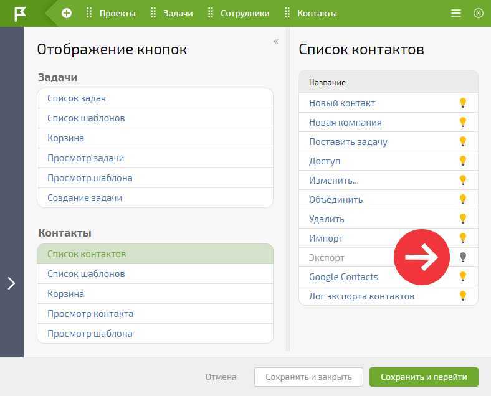The height and width of the screenshot is (396, 491).
Task: Toggle bulb for Поставить задачу
Action: 463,141
